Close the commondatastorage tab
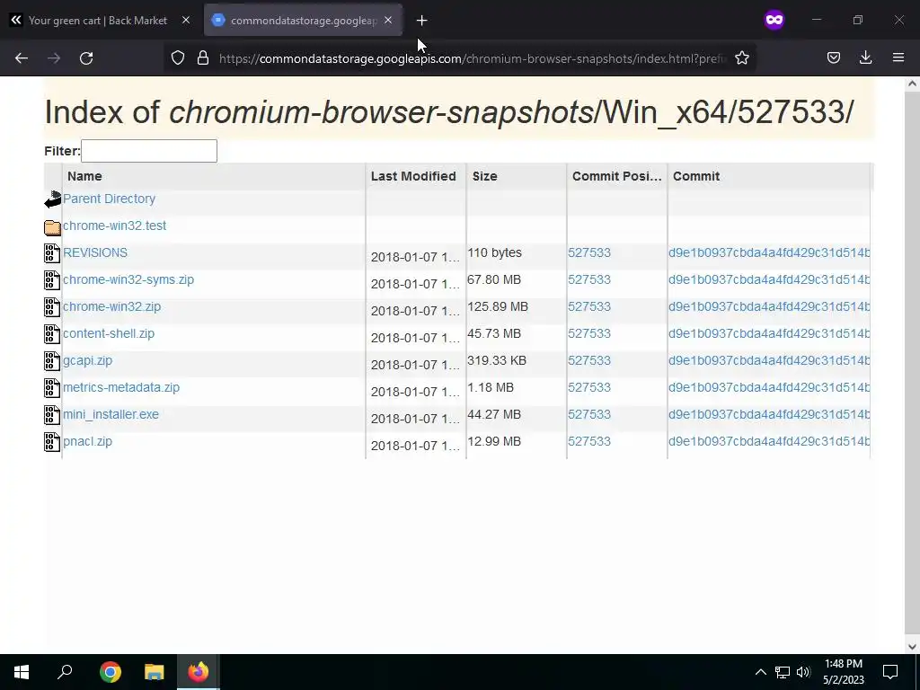Viewport: 920px width, 690px height. (388, 20)
